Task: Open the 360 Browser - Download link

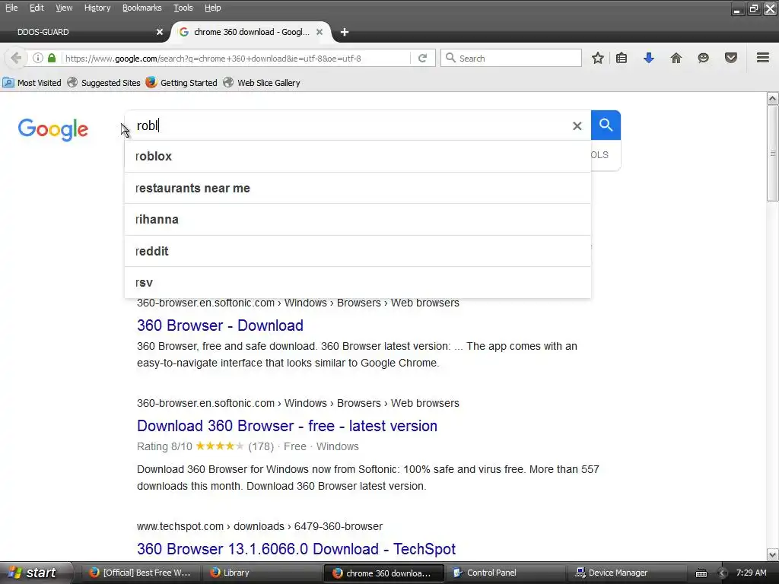Action: pos(220,325)
